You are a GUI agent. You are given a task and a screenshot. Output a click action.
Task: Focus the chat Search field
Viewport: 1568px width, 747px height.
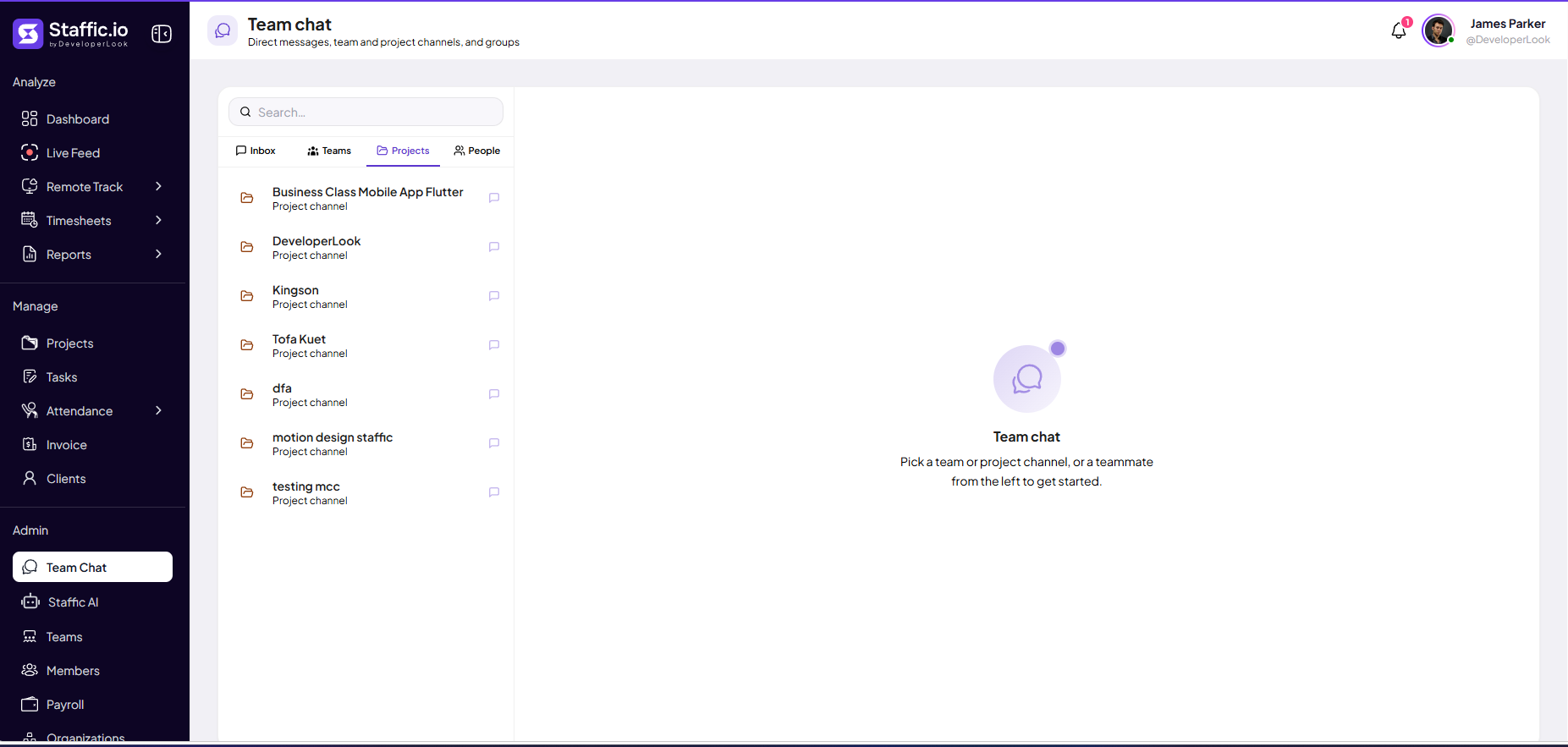click(x=366, y=112)
